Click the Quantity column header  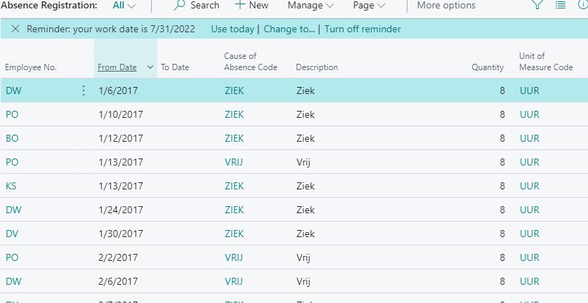tap(488, 67)
